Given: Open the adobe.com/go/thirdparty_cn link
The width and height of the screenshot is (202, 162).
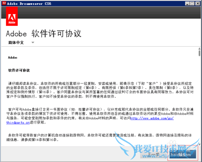Looking at the screenshot, I should coord(152,118).
